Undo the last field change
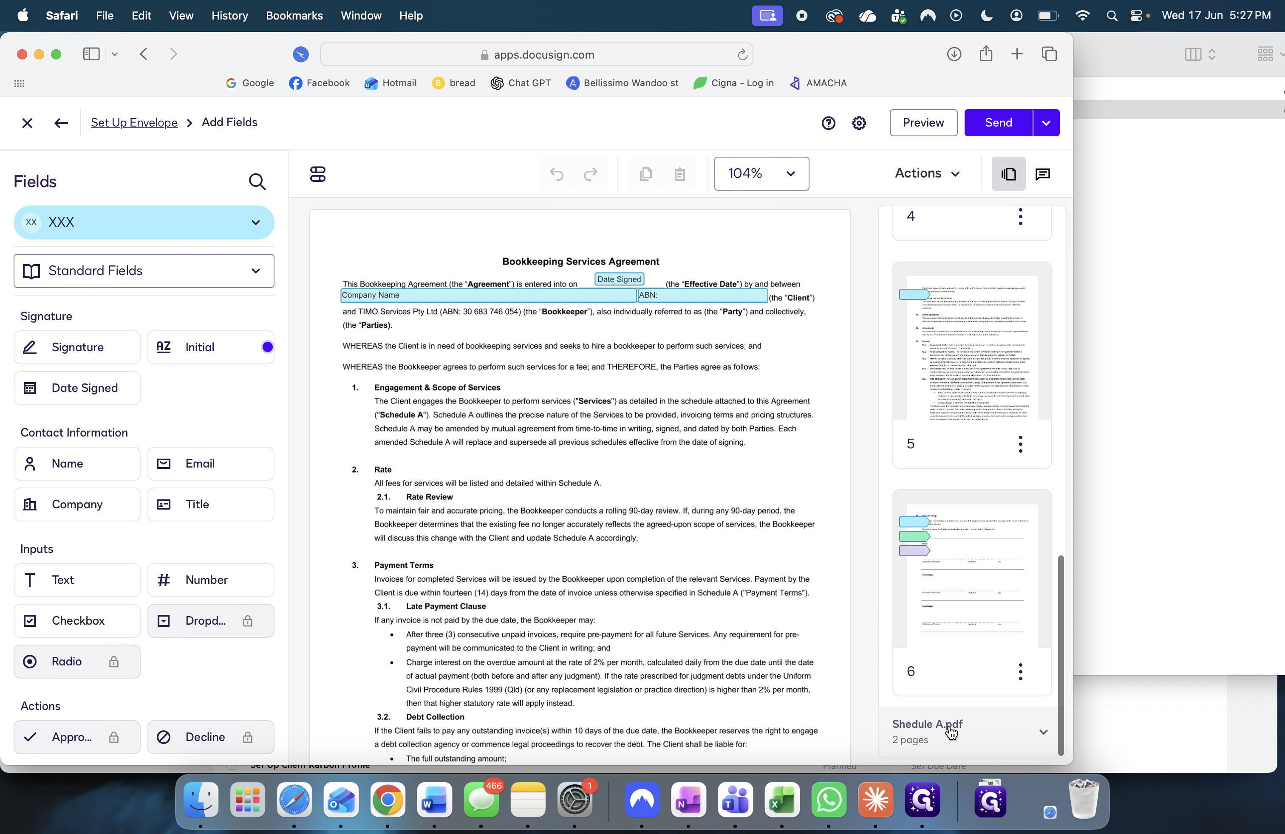This screenshot has width=1285, height=834. (557, 174)
